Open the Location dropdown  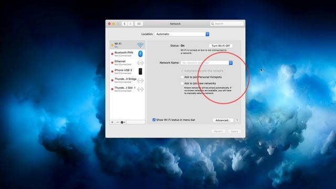point(182,34)
